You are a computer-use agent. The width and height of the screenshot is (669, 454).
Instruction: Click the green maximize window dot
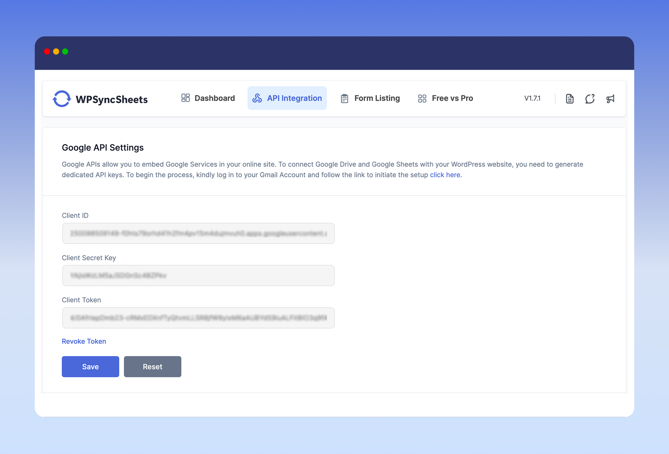[x=65, y=52]
